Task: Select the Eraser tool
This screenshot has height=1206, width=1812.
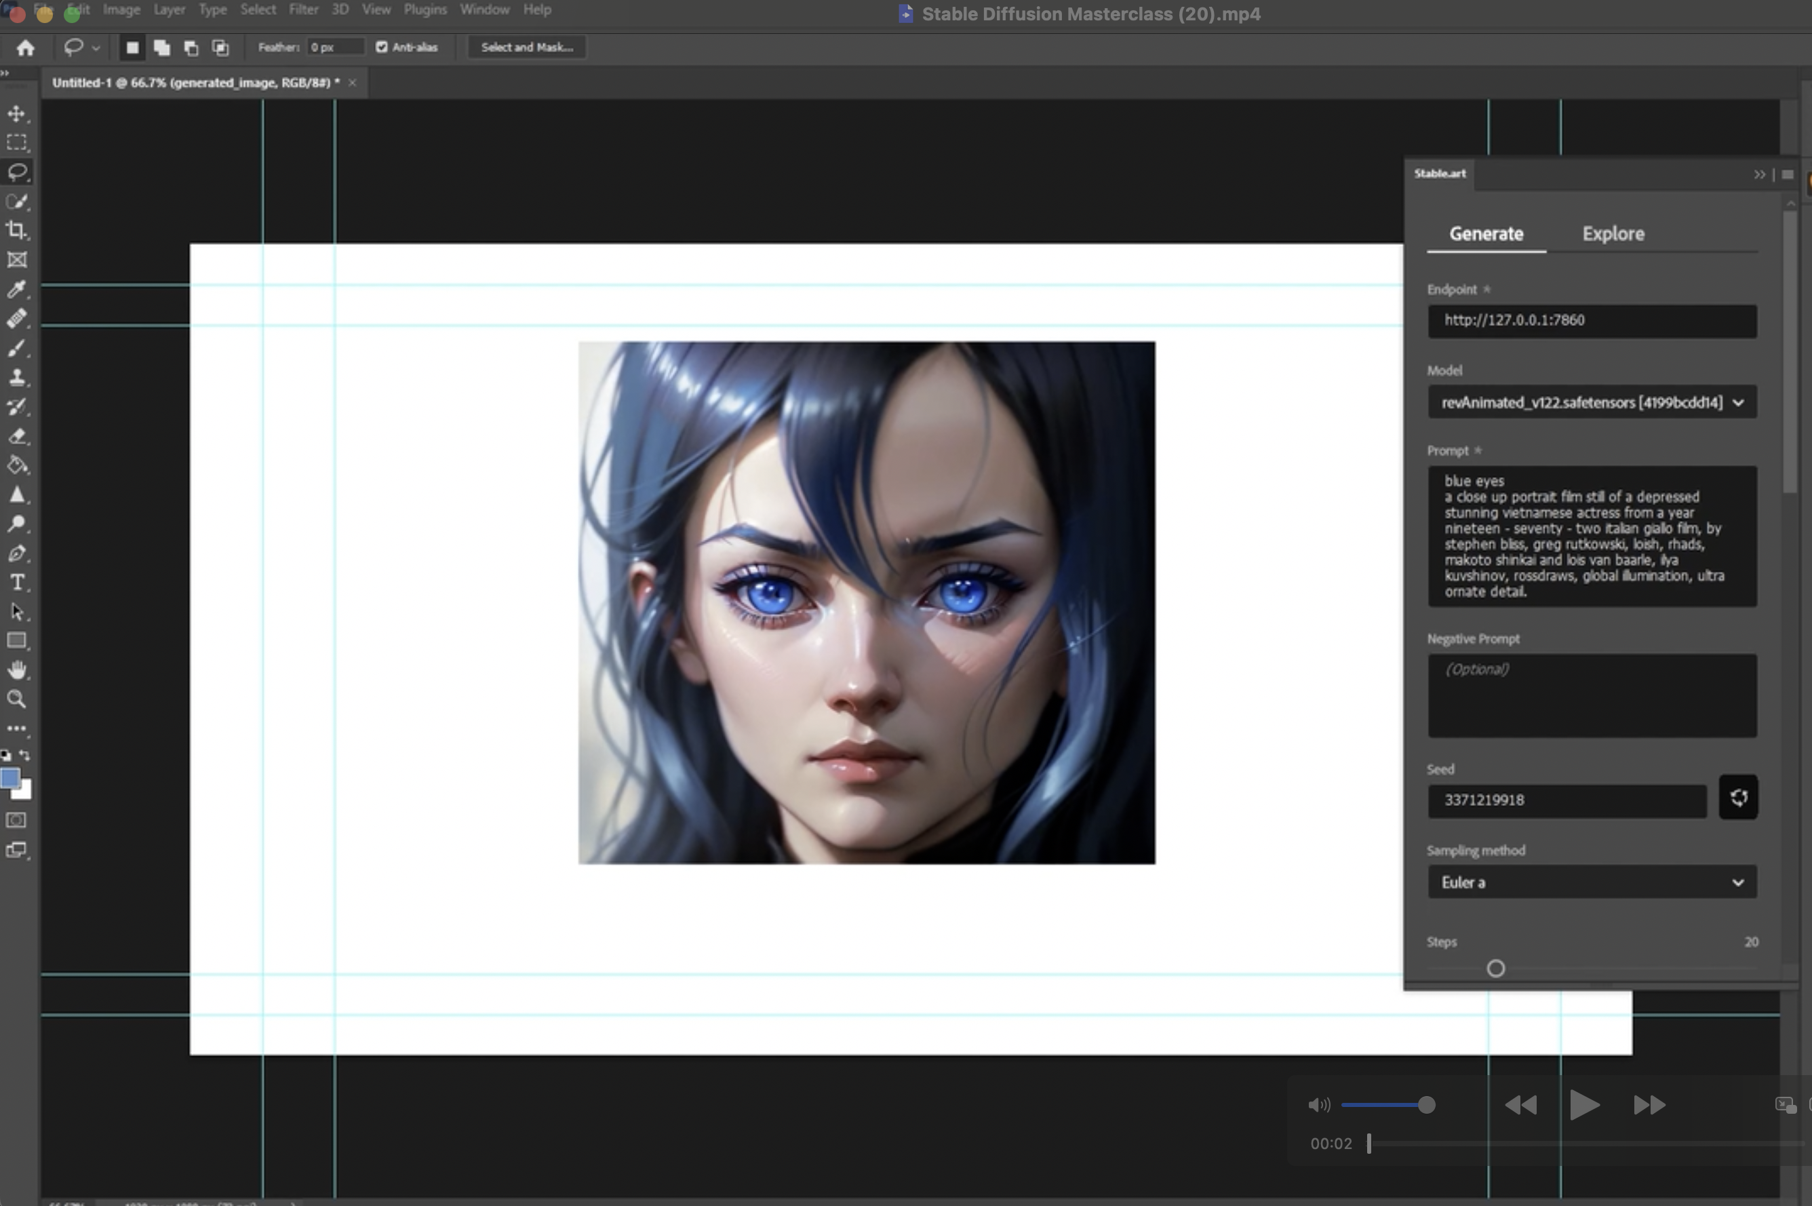Action: (x=17, y=436)
